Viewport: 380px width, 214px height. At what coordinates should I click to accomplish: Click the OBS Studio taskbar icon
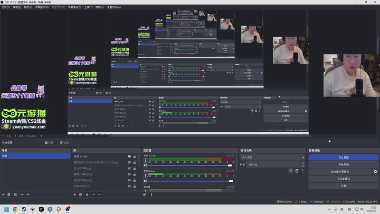pyautogui.click(x=67, y=209)
